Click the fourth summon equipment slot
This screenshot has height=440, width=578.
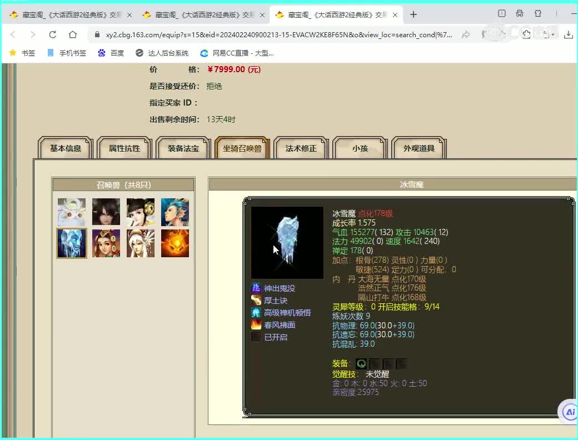point(401,364)
